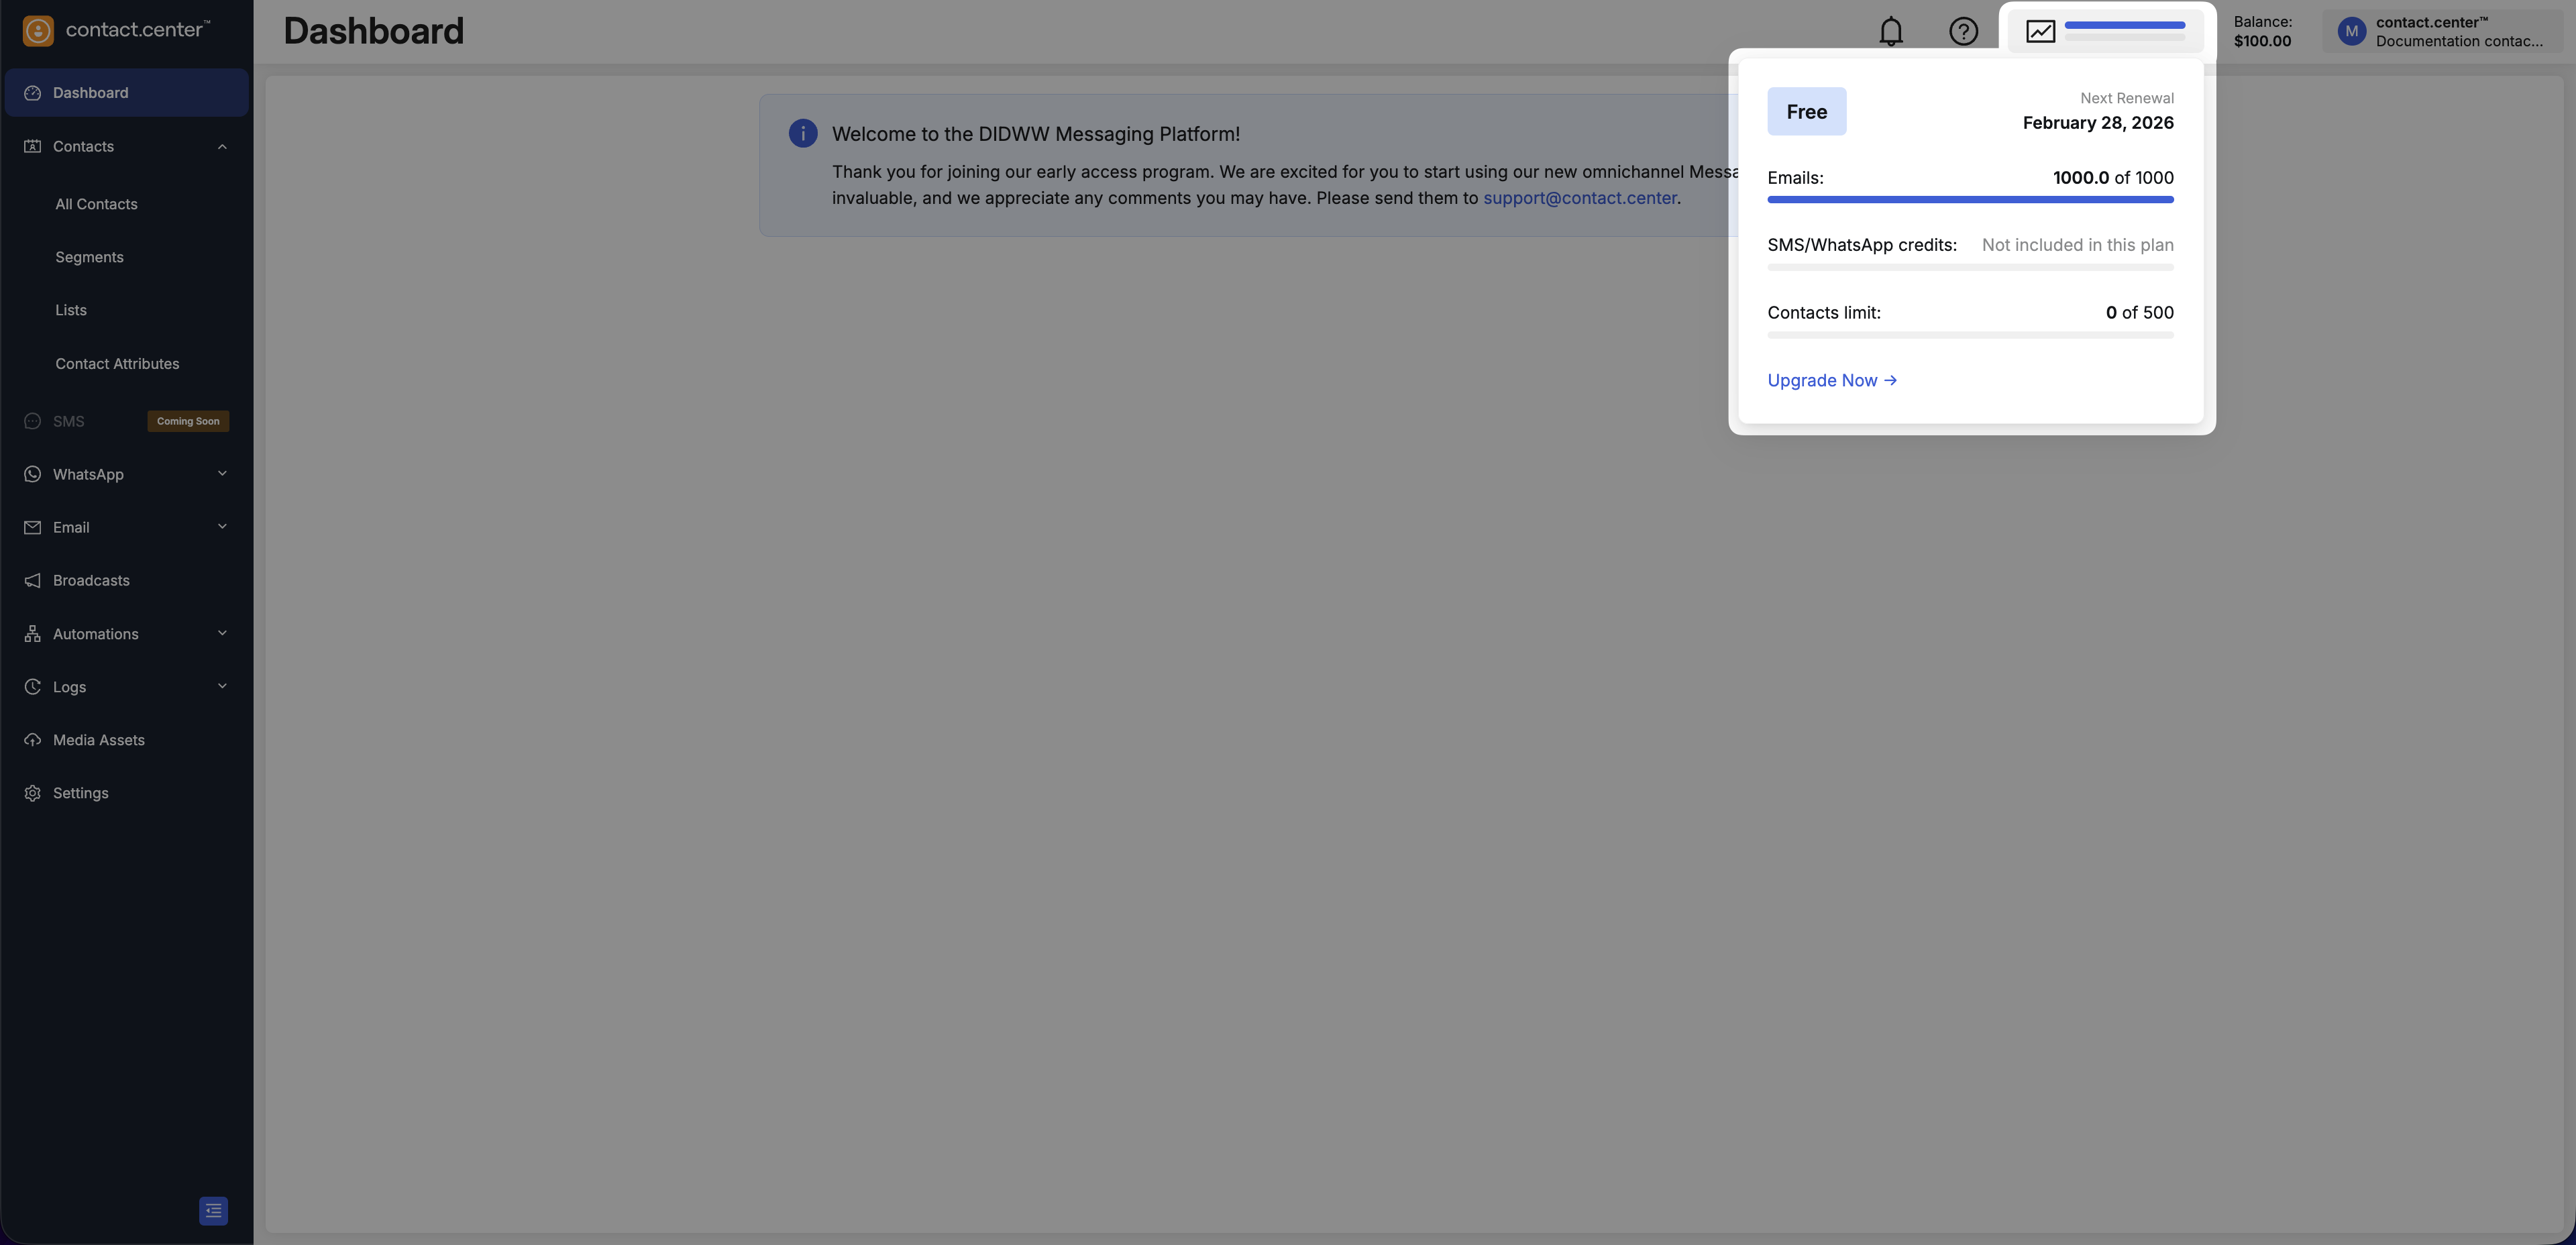
Task: Select Segments menu item
Action: click(x=89, y=257)
